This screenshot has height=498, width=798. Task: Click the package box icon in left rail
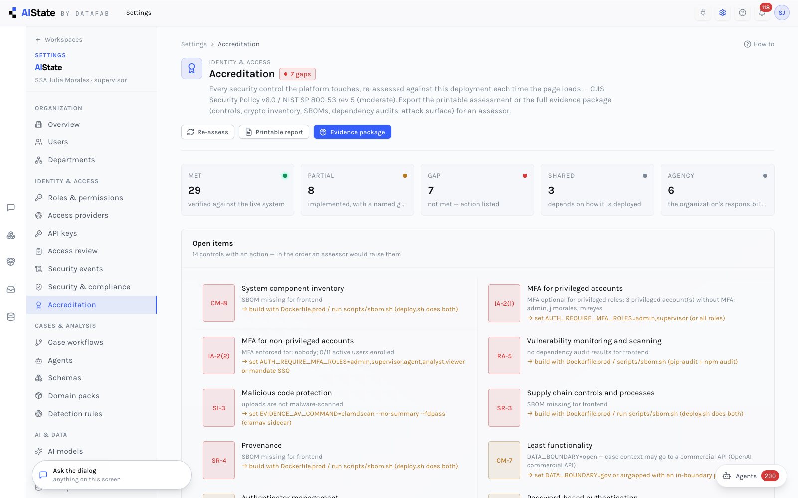pyautogui.click(x=11, y=262)
